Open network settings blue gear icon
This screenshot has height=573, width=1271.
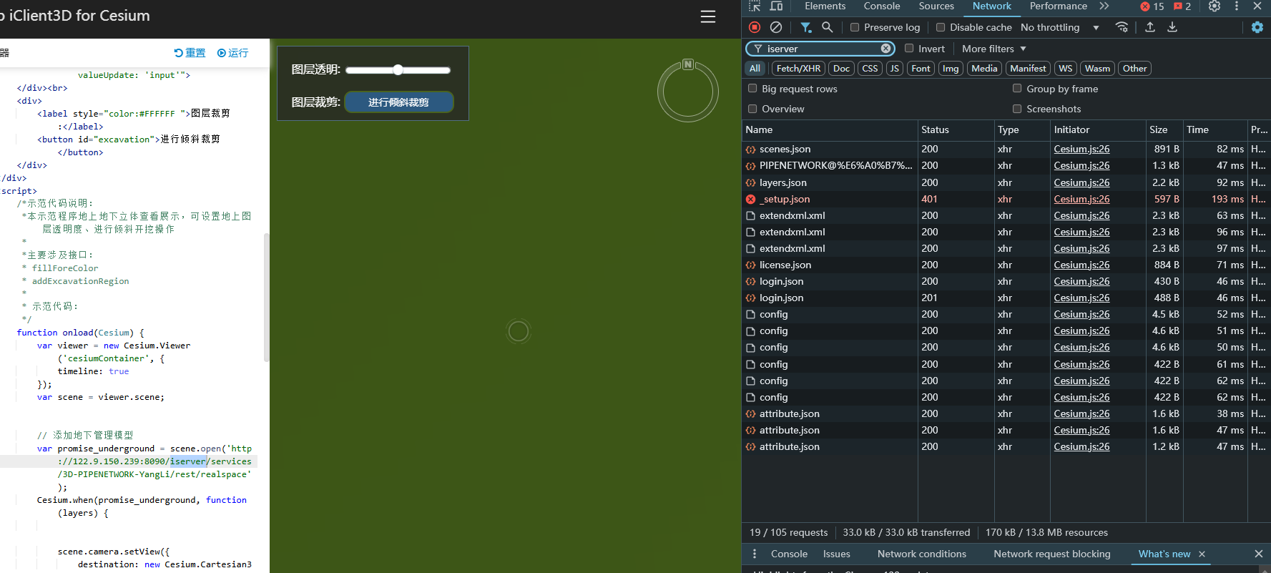[x=1257, y=27]
